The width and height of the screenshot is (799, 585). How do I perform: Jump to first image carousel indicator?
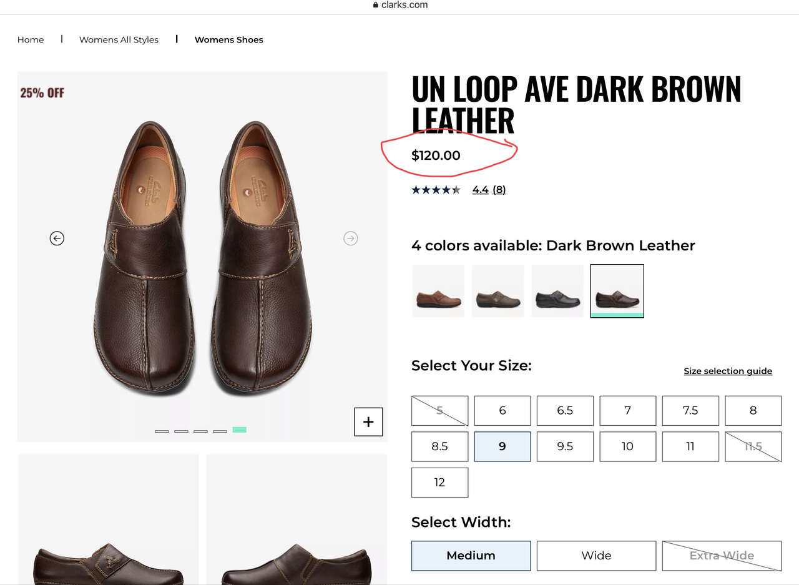coord(162,431)
